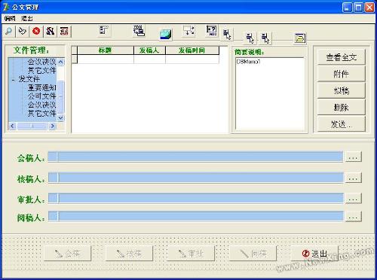Collapse the 发文件 tree node

pos(14,80)
